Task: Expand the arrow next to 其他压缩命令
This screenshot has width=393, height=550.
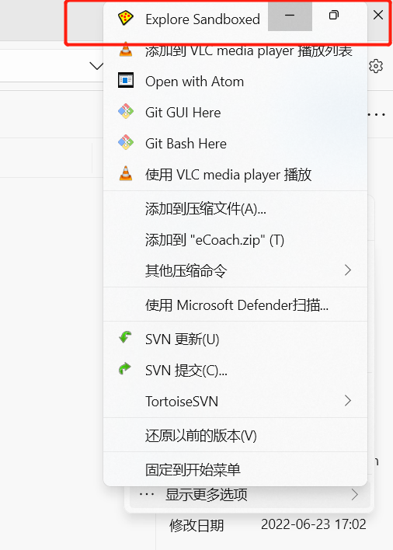Action: click(x=347, y=270)
